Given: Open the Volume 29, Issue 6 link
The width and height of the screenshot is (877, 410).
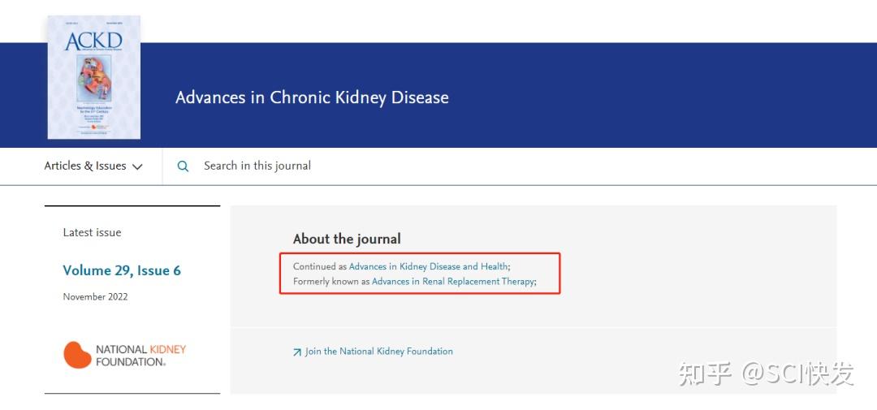Looking at the screenshot, I should click(122, 270).
